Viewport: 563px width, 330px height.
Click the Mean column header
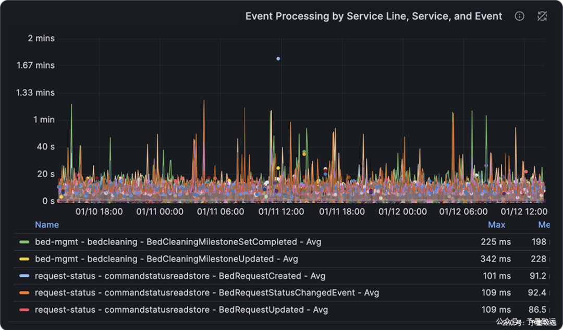(x=544, y=225)
